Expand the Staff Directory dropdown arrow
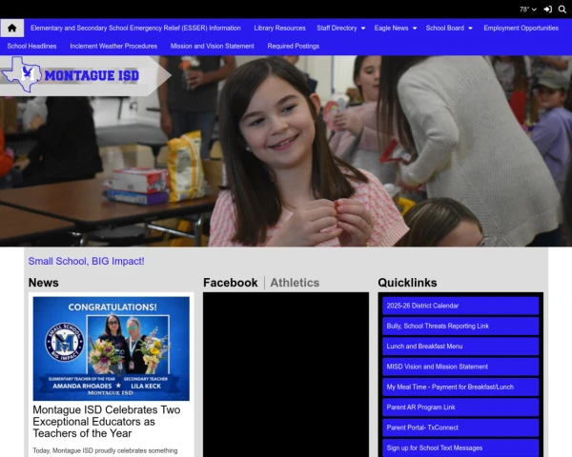 (x=363, y=28)
